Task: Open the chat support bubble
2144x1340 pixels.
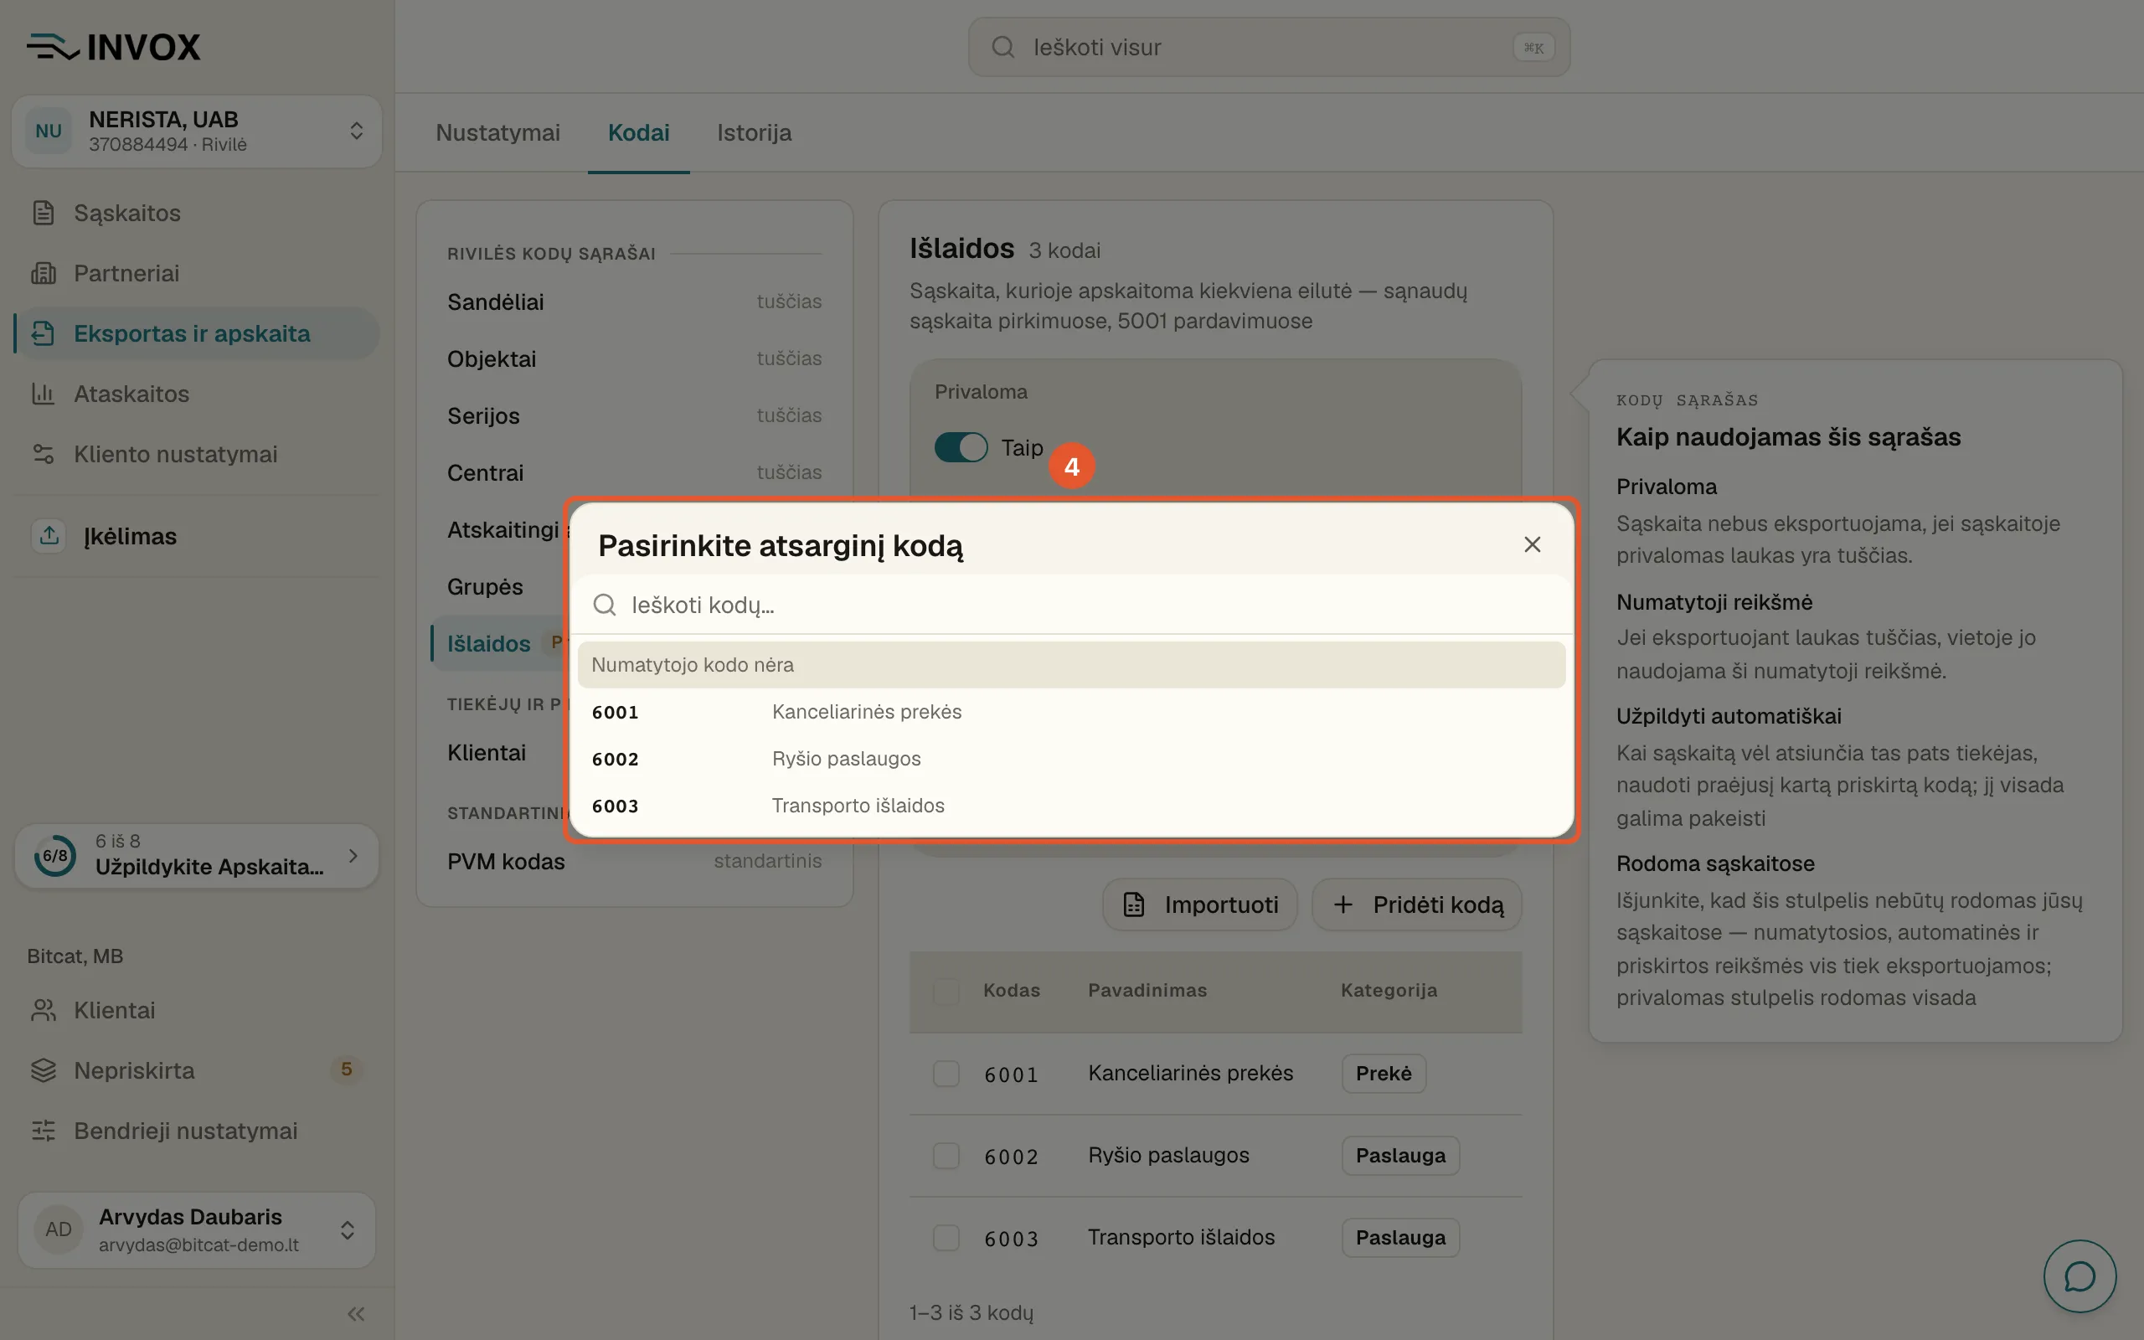Action: pyautogui.click(x=2080, y=1276)
